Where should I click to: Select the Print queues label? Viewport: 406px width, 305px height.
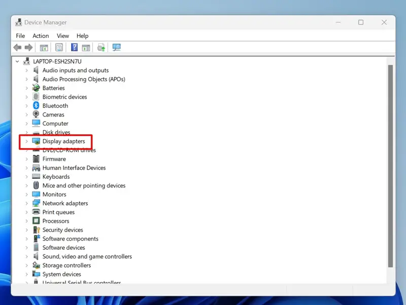58,212
